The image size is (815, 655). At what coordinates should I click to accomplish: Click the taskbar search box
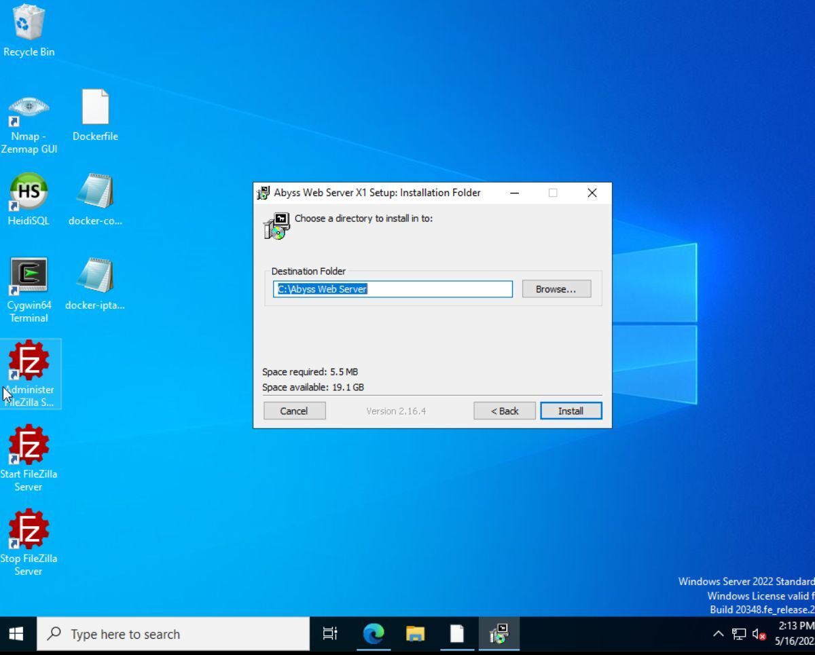pyautogui.click(x=173, y=634)
